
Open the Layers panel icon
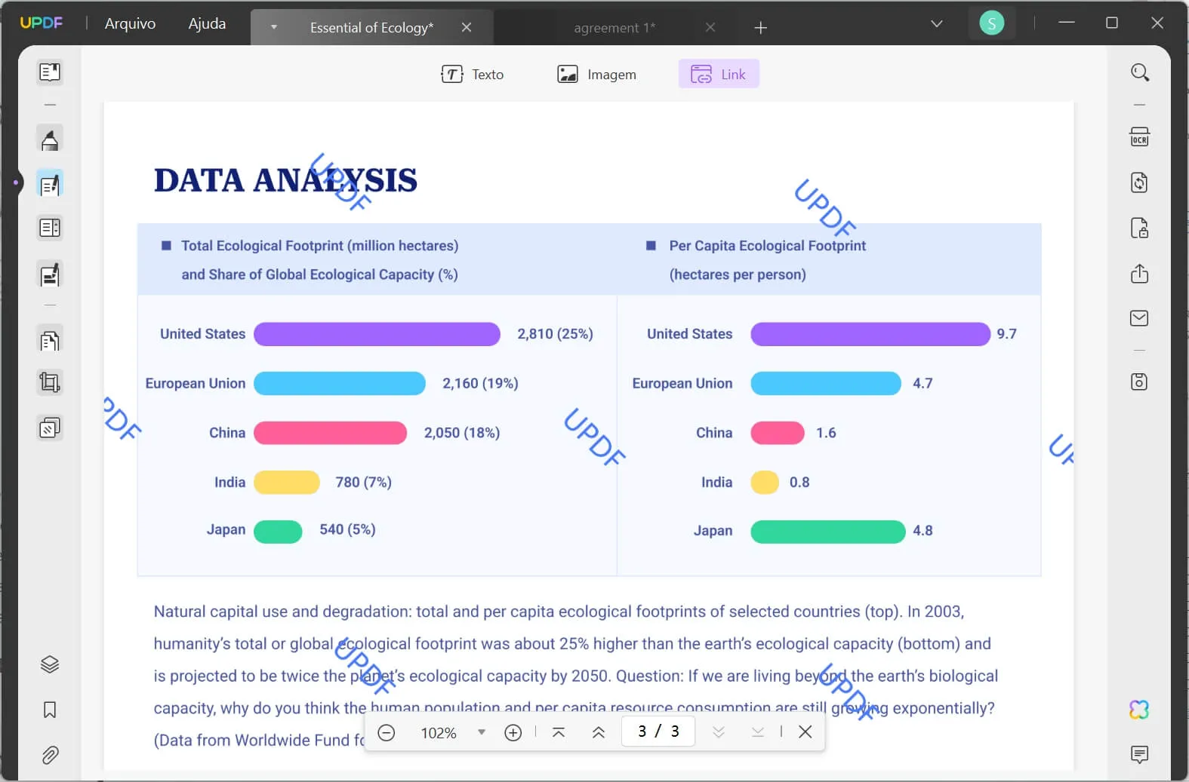(x=50, y=664)
